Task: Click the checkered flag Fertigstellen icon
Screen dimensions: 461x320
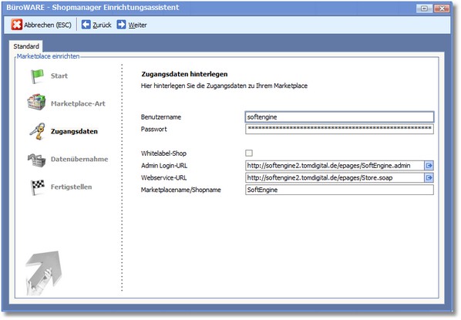Action: click(x=37, y=187)
